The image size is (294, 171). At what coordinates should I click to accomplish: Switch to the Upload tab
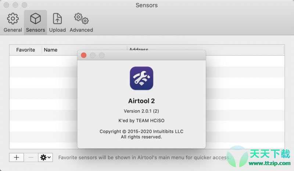[x=57, y=22]
